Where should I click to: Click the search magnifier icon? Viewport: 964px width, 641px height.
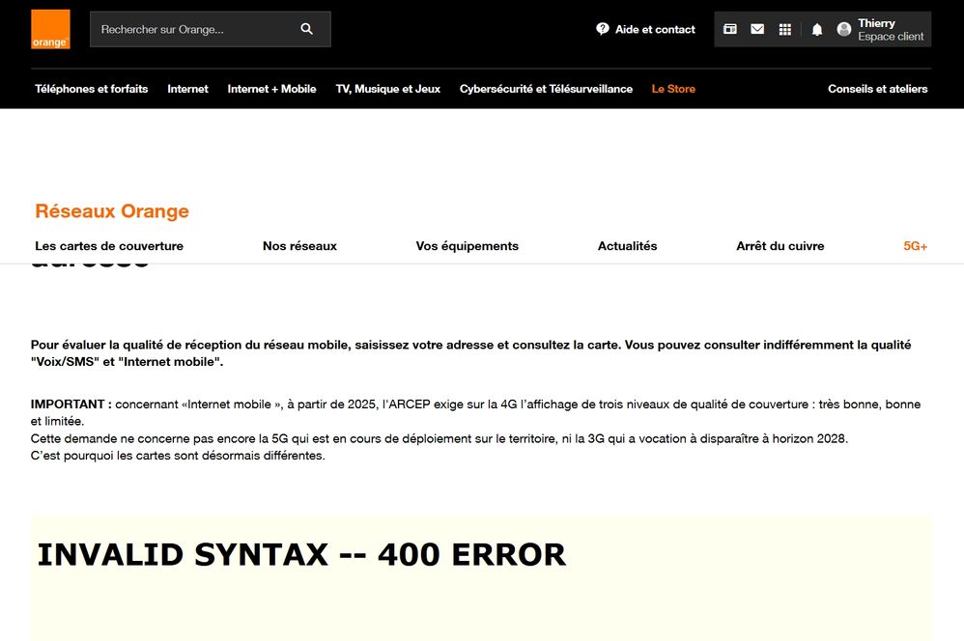(307, 29)
